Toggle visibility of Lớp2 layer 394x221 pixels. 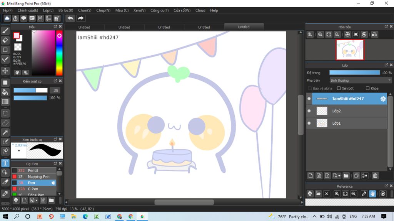click(309, 111)
